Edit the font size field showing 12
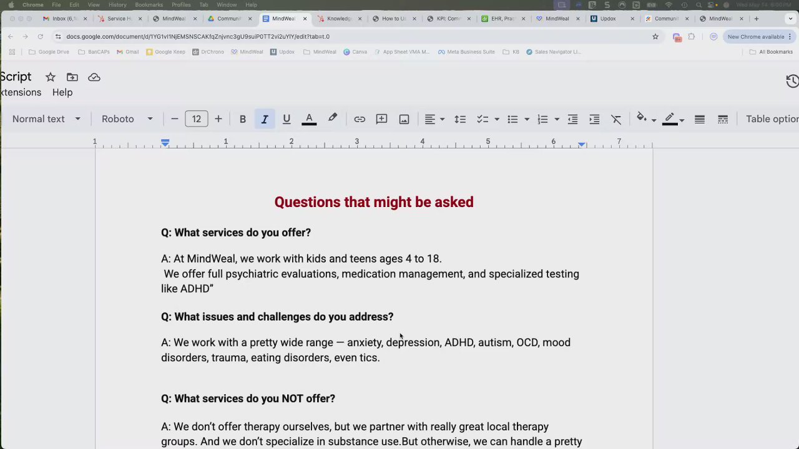799x449 pixels. coord(197,119)
